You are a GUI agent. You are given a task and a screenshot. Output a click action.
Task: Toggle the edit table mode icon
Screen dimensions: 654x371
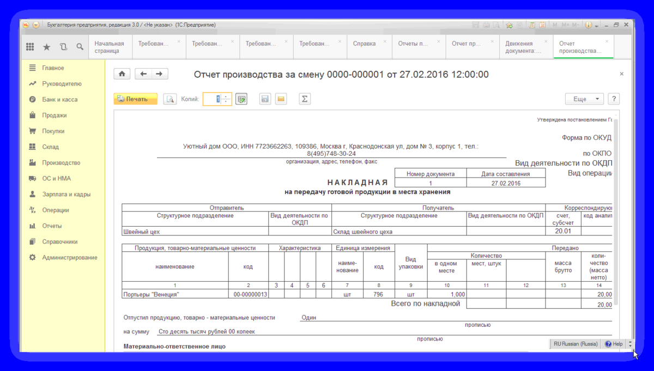(x=241, y=99)
